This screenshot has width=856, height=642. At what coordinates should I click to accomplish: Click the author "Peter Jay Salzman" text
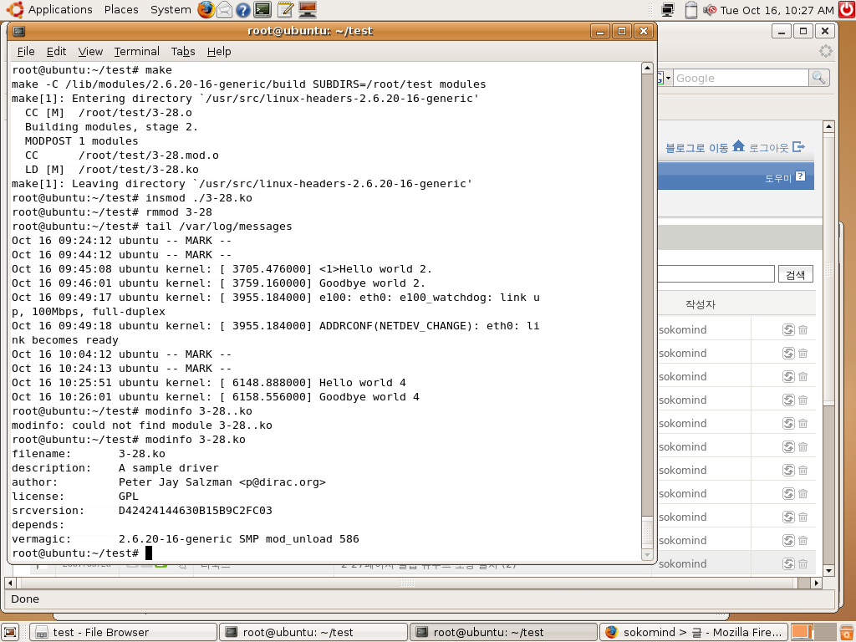176,482
